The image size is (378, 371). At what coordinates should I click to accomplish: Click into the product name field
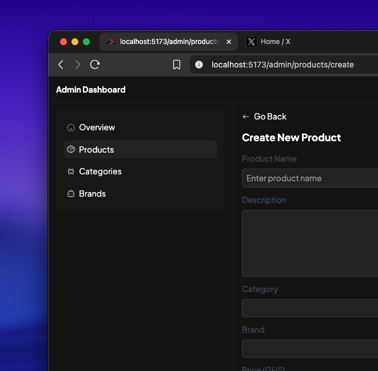(x=310, y=178)
